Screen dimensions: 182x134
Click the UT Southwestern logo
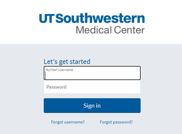pyautogui.click(x=92, y=23)
